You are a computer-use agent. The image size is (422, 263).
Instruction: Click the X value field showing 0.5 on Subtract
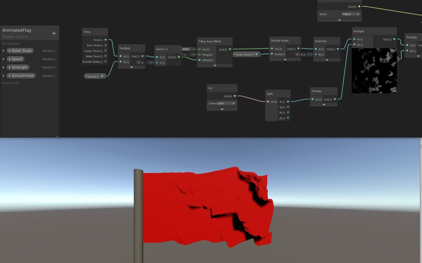click(302, 54)
